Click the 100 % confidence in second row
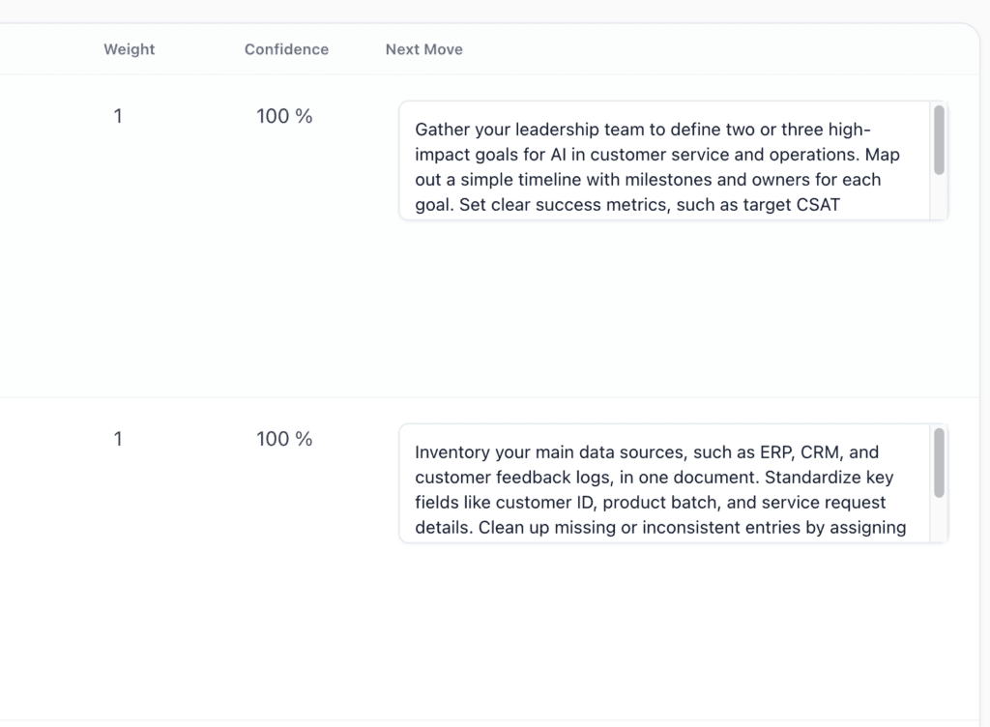The image size is (990, 727). click(x=284, y=439)
